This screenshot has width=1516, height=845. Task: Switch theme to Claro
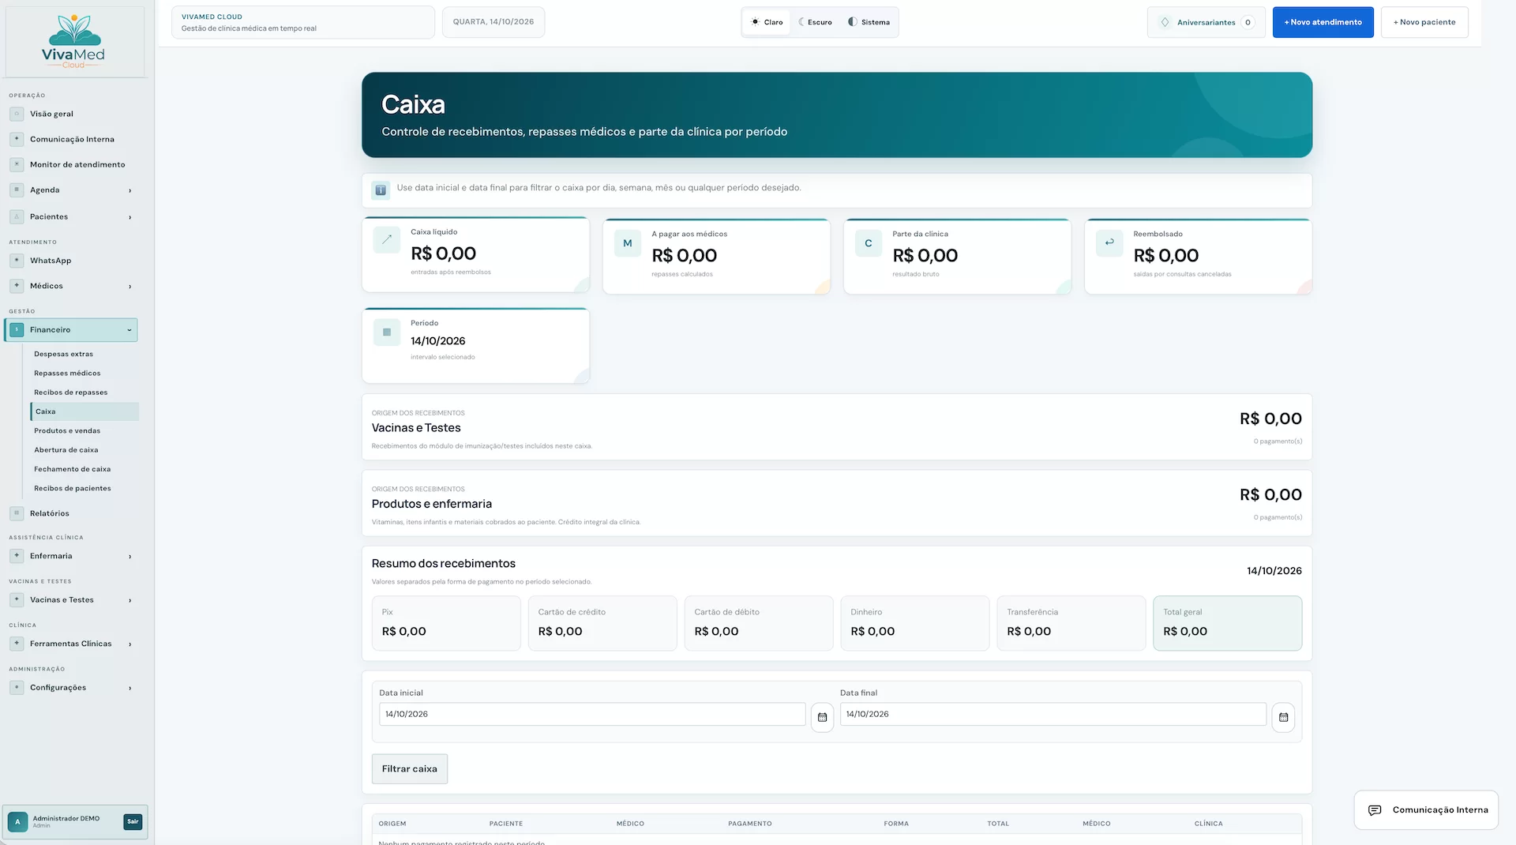pyautogui.click(x=767, y=22)
